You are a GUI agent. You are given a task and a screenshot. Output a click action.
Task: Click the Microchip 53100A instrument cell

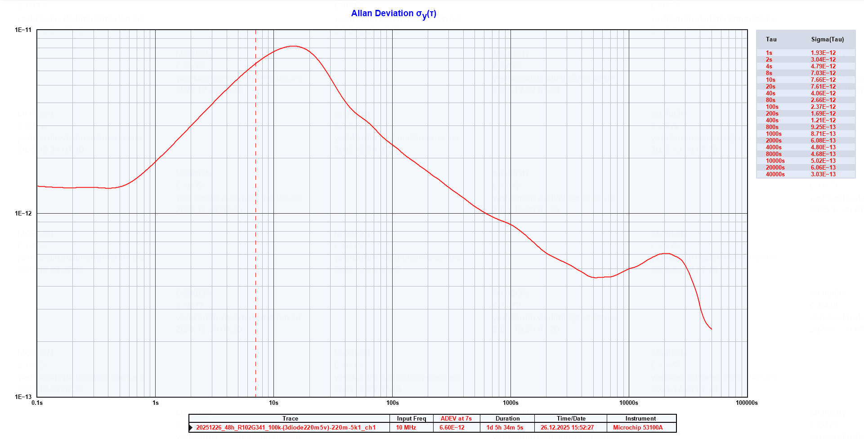pyautogui.click(x=638, y=428)
